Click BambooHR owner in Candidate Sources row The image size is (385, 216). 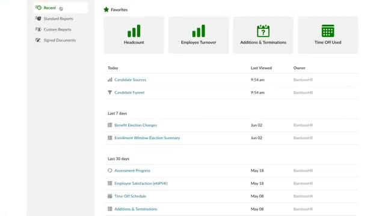click(303, 80)
